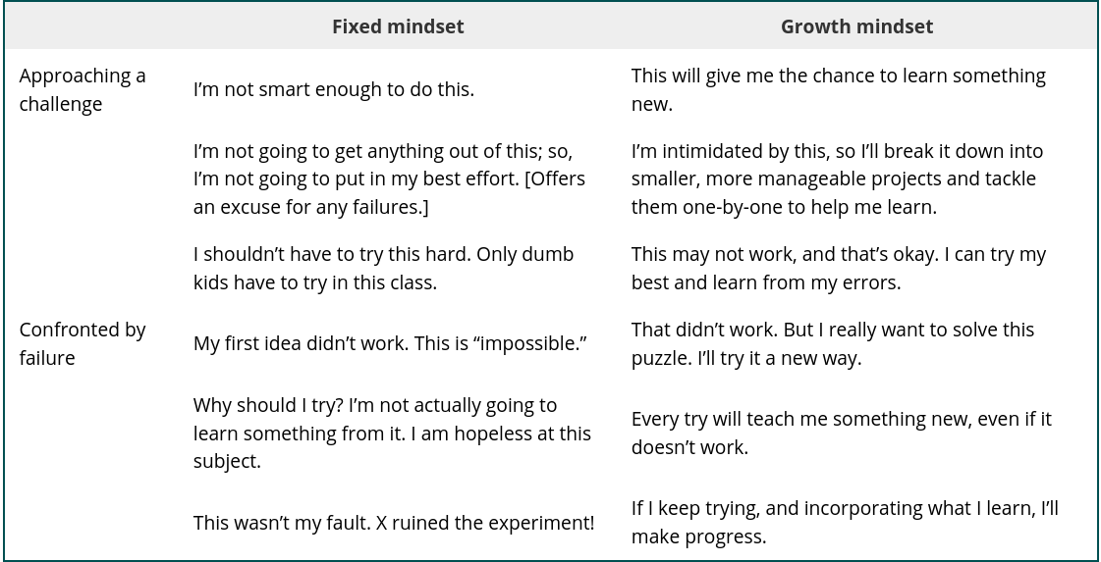Click 'I'm not smart enough to do this'

[x=334, y=90]
